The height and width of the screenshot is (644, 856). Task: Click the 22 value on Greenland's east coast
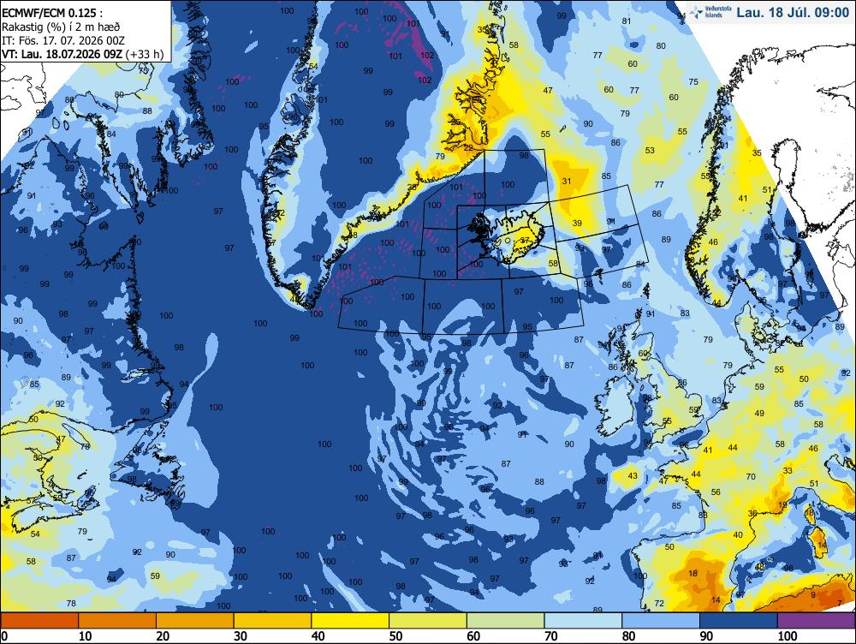468,148
